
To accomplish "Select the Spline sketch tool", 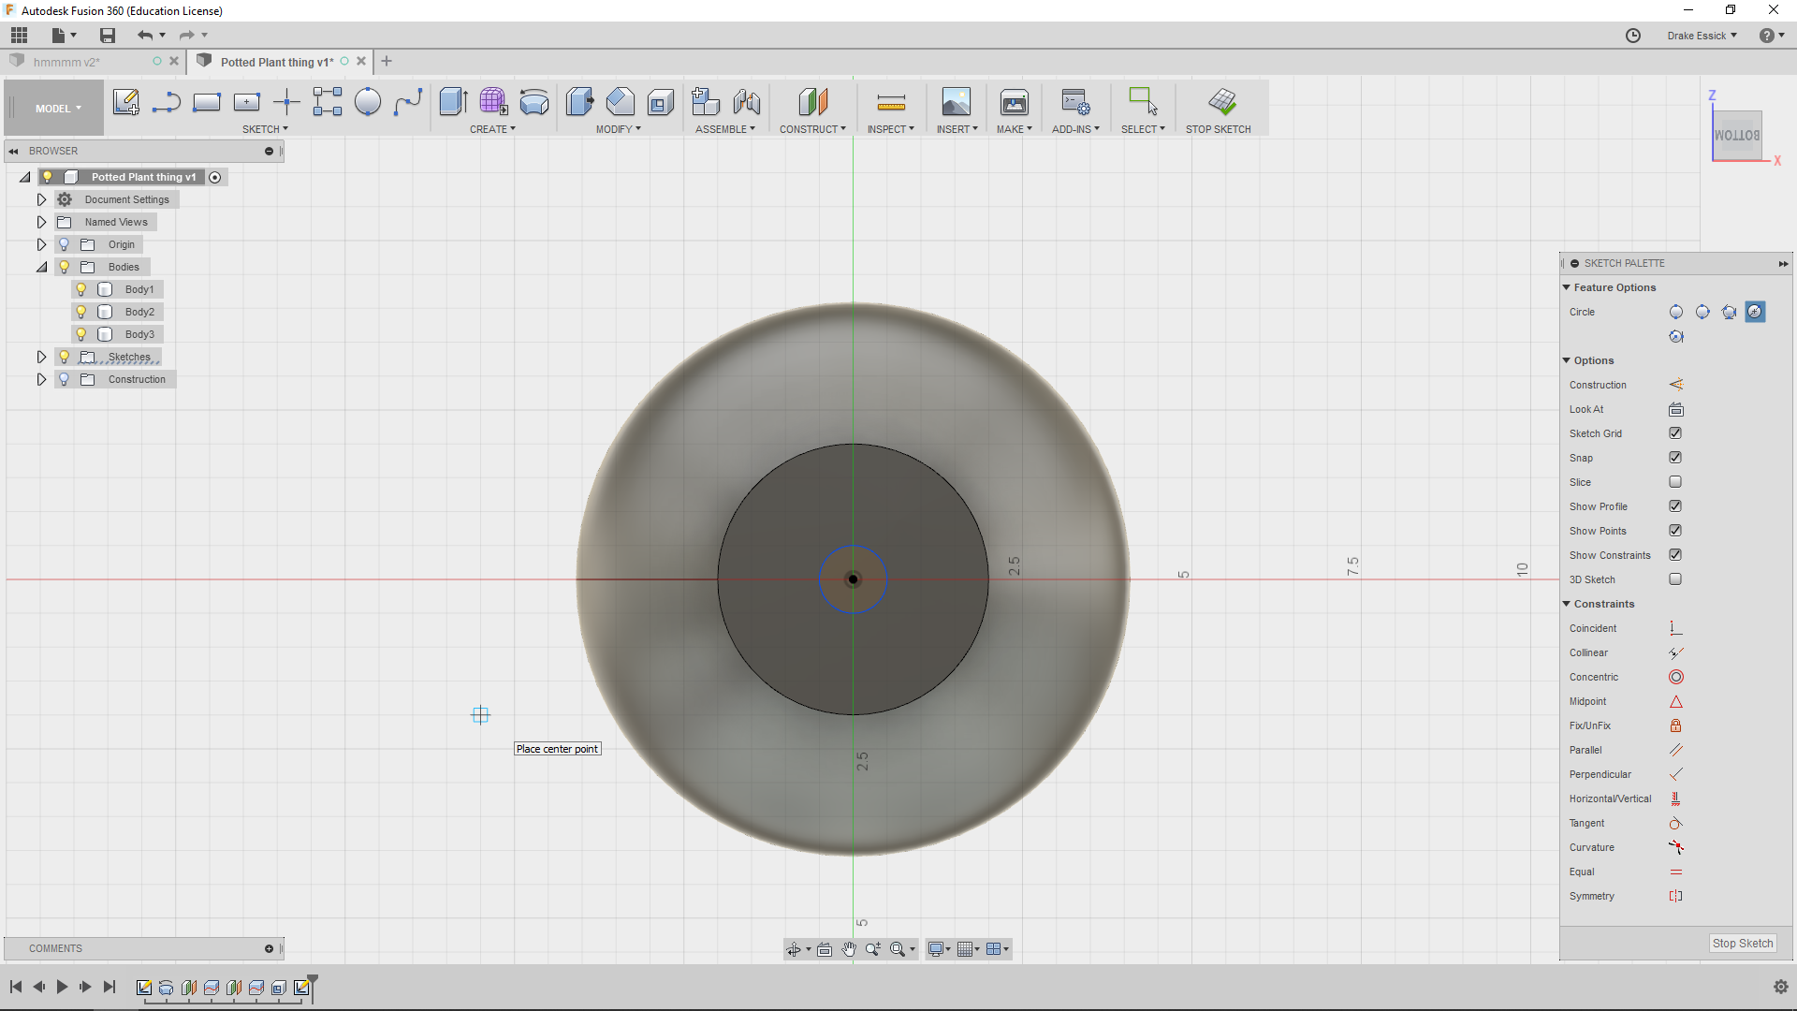I will (408, 102).
